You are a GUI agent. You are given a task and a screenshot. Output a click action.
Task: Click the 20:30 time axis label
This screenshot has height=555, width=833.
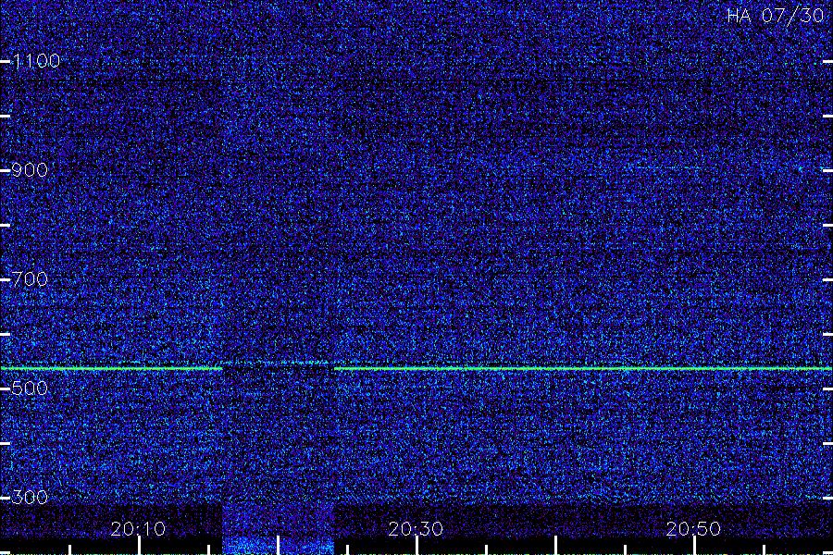point(416,529)
